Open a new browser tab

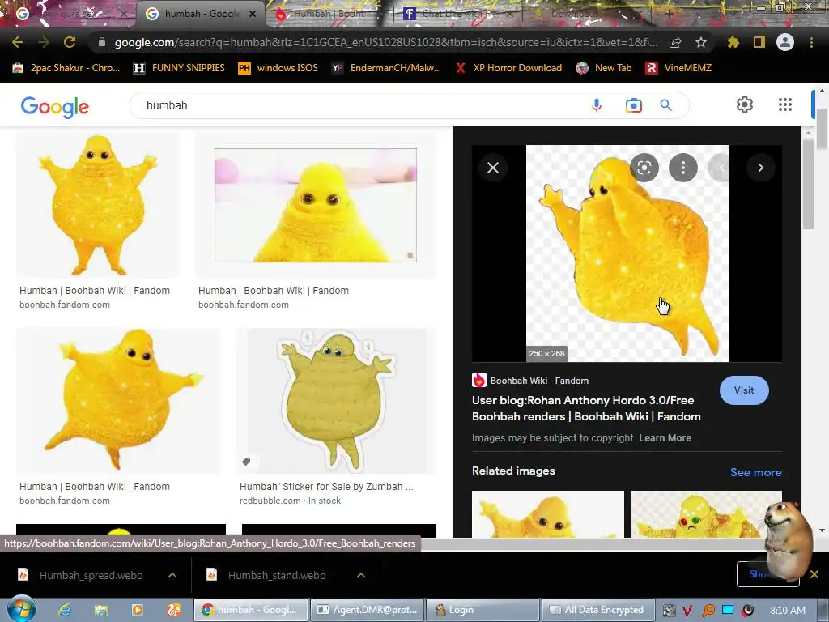pos(668,14)
